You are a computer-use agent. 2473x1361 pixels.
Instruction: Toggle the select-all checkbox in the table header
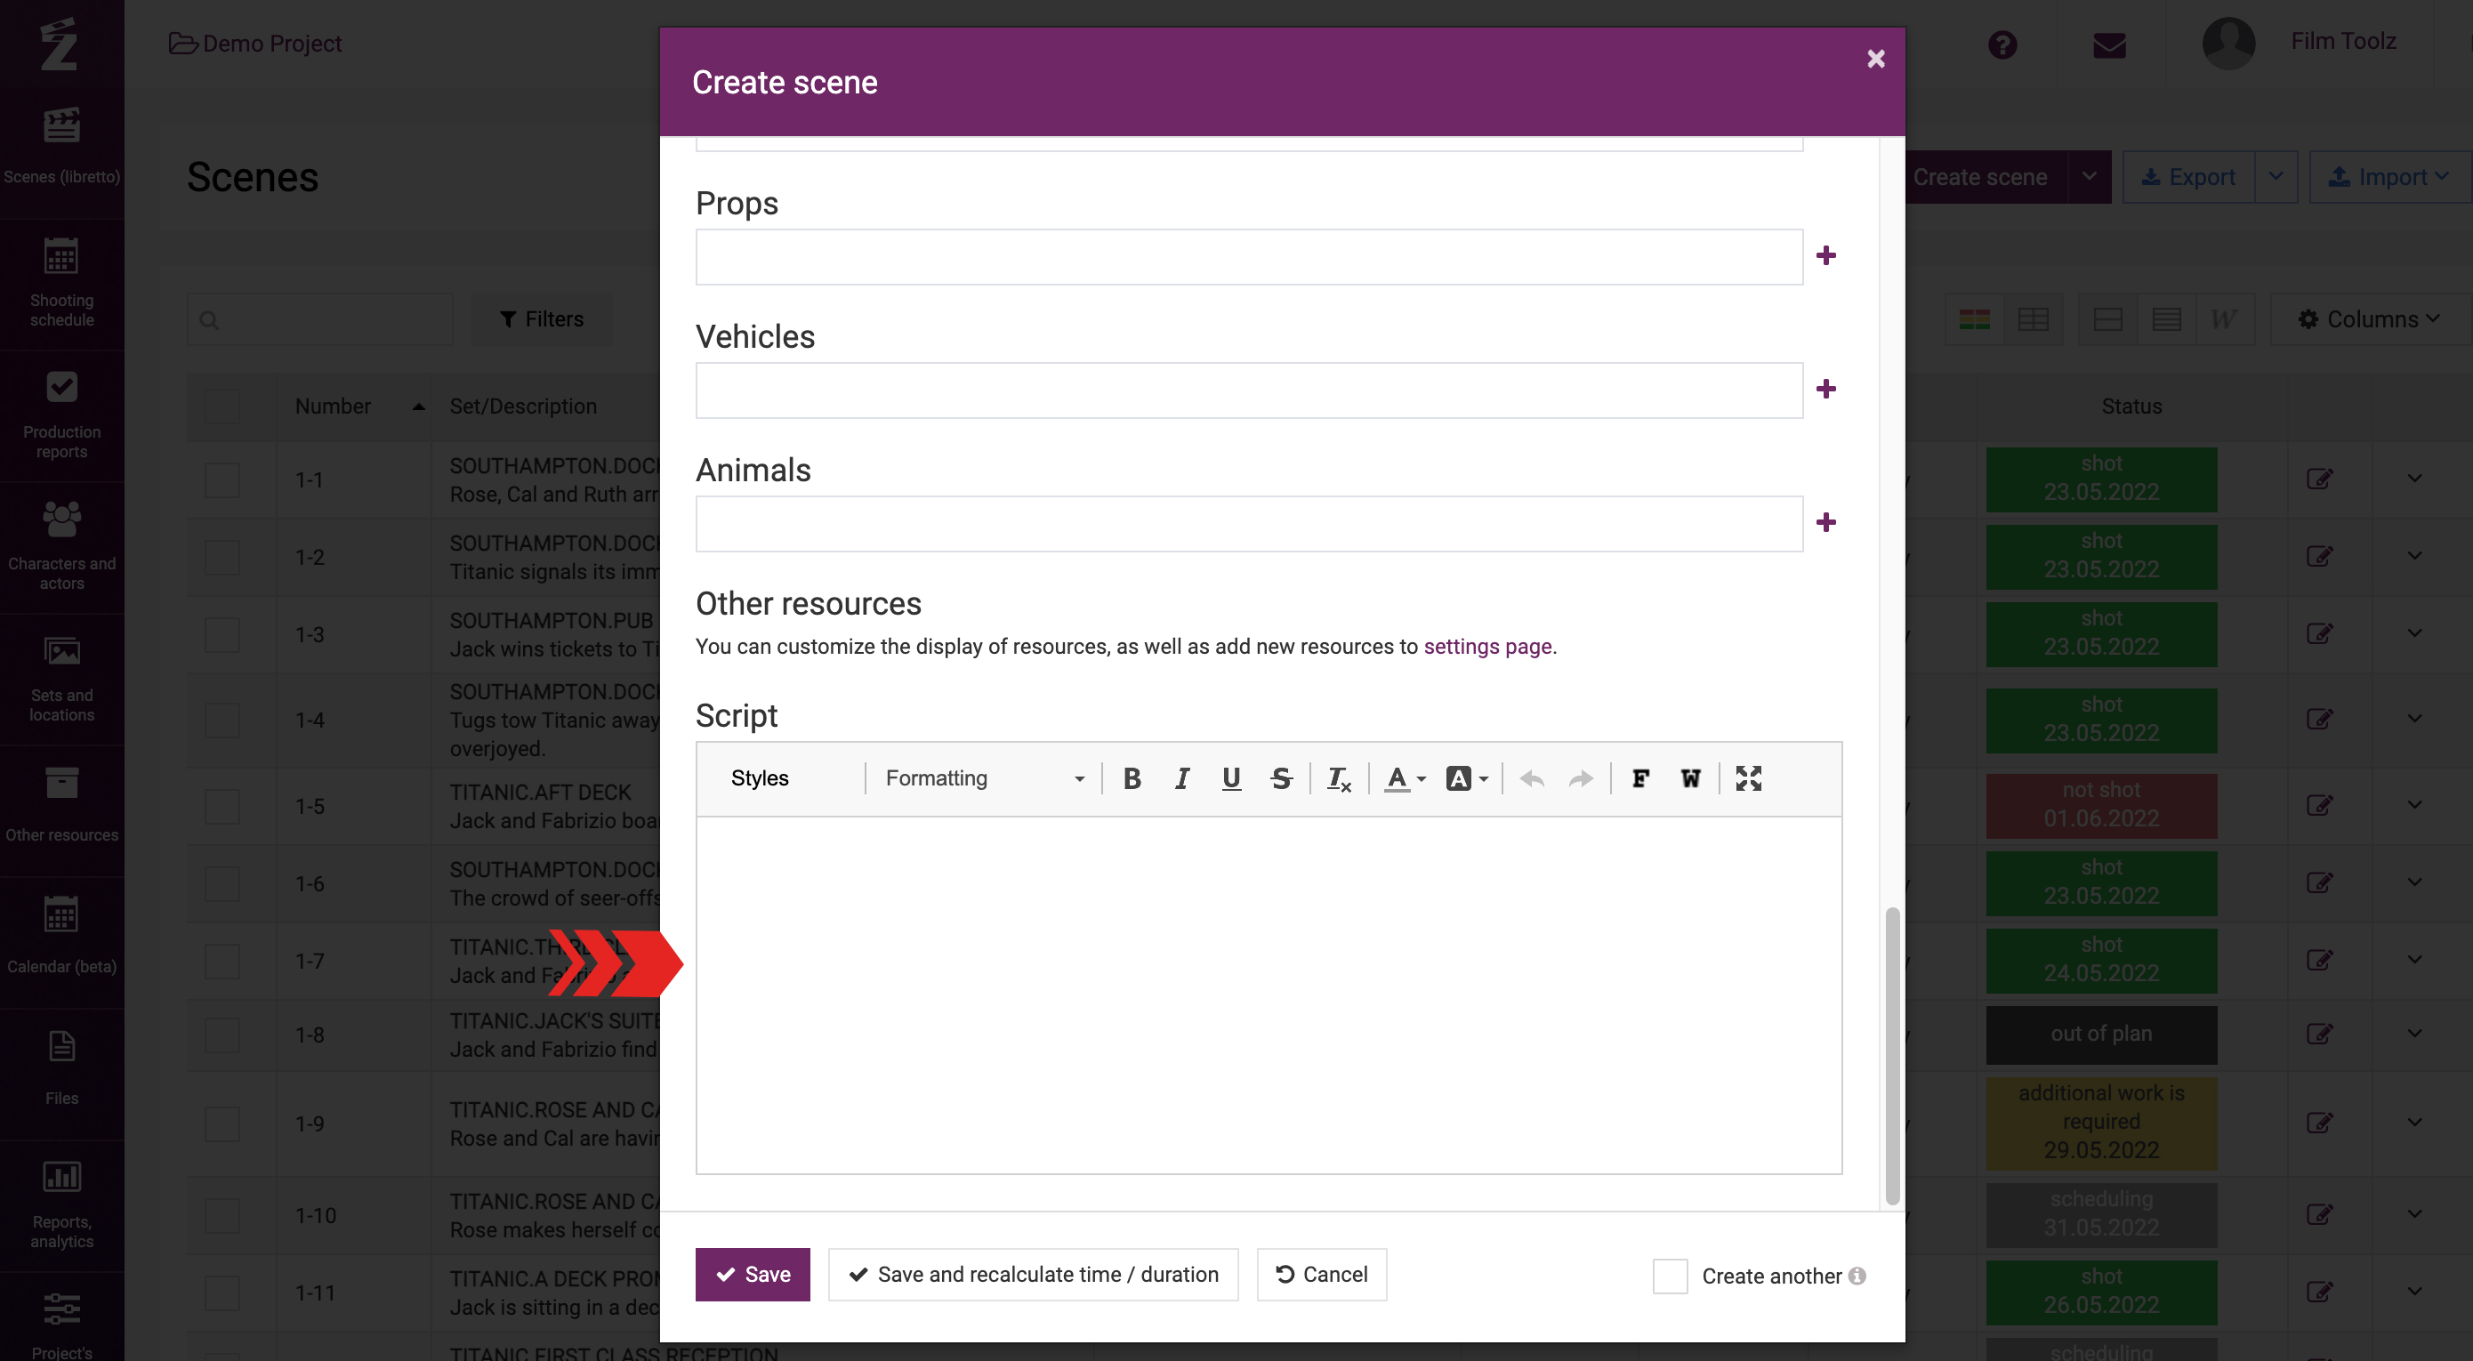(x=222, y=406)
